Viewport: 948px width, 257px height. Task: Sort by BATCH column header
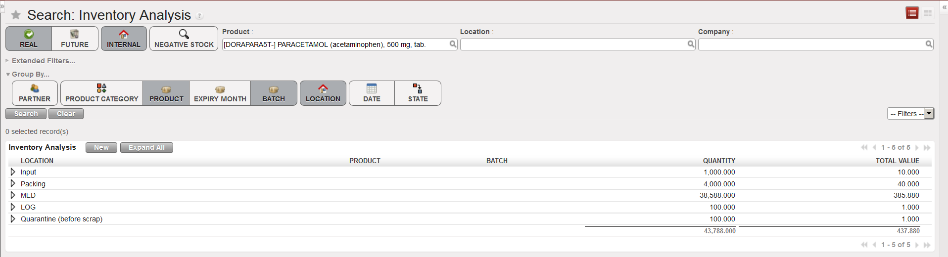tap(497, 161)
